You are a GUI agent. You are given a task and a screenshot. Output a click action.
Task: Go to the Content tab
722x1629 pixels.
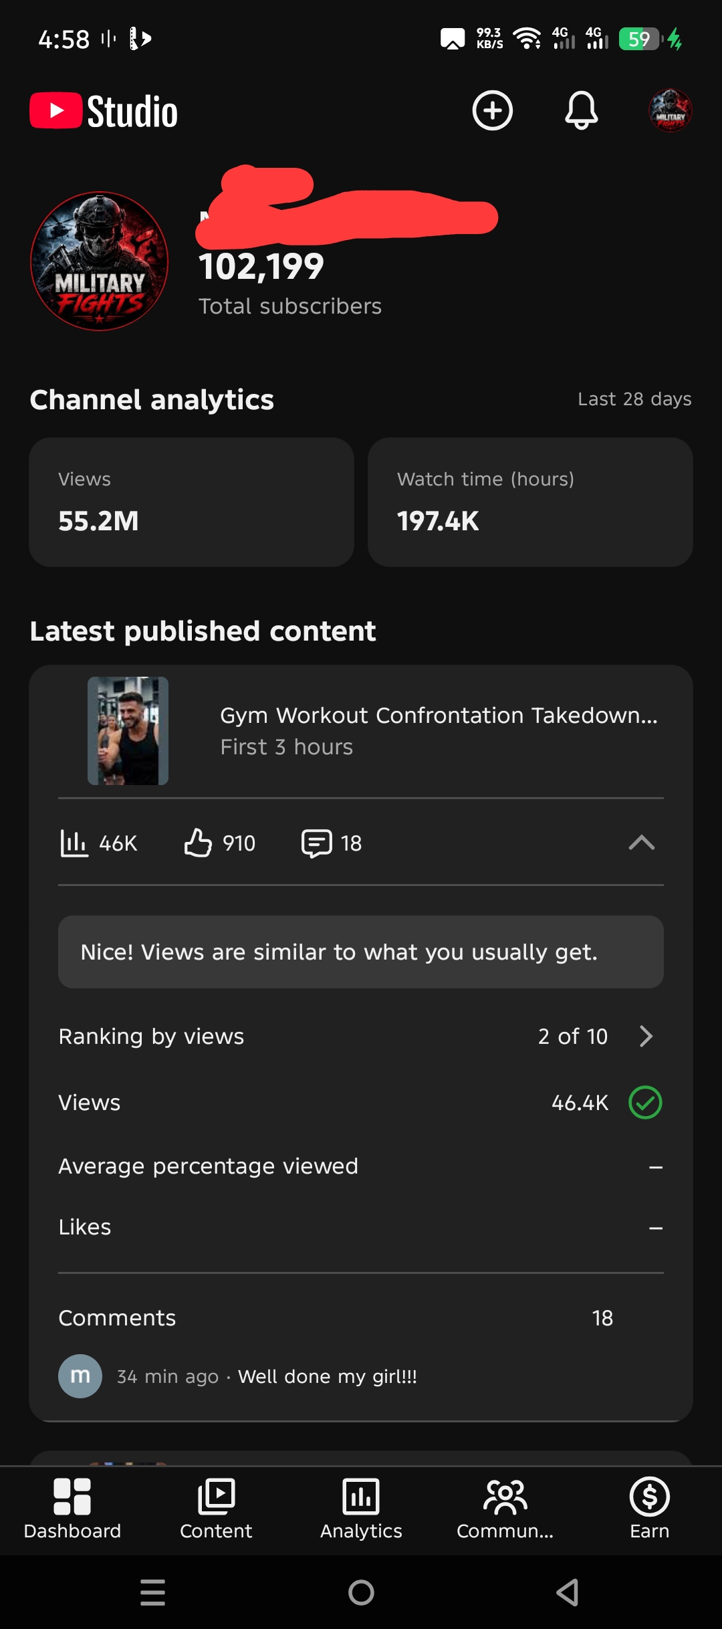(x=216, y=1509)
